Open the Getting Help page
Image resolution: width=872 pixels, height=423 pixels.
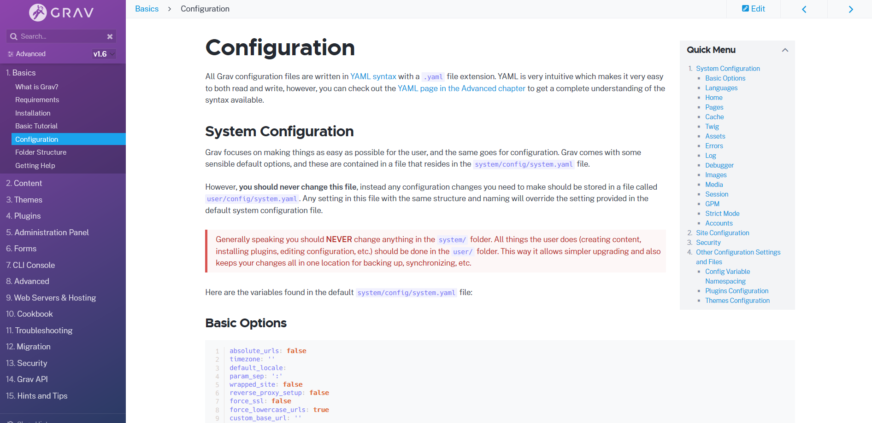tap(35, 166)
